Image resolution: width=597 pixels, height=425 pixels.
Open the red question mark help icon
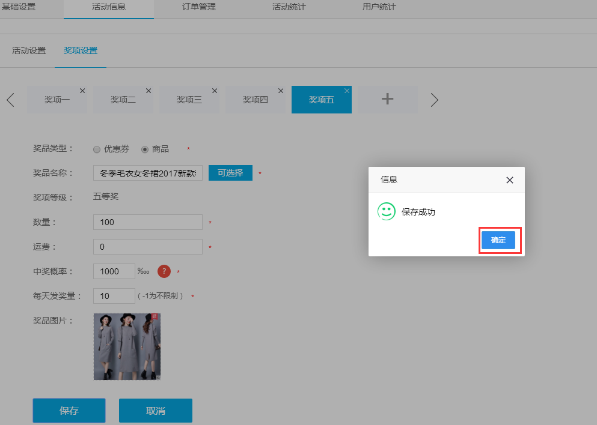click(164, 271)
